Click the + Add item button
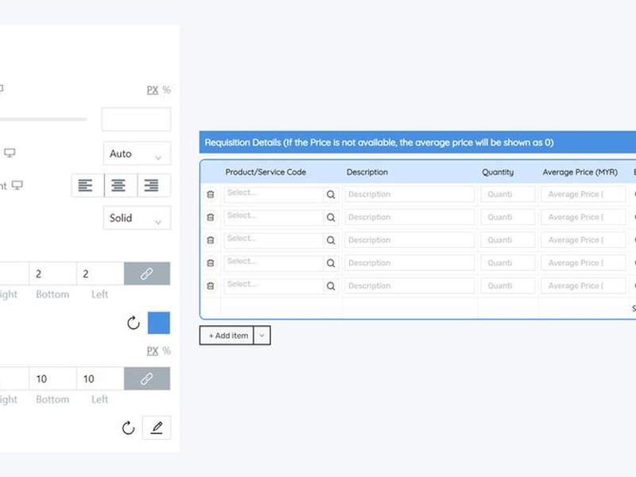The width and height of the screenshot is (636, 477). coord(227,335)
